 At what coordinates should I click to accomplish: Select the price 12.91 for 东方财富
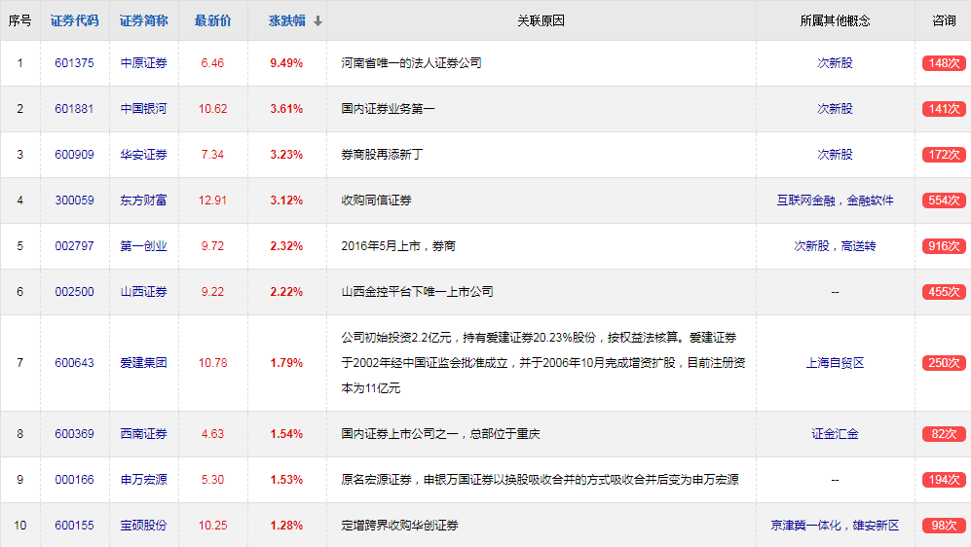(212, 201)
